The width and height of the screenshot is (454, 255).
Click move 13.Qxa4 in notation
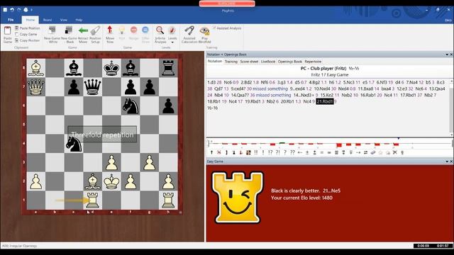pyautogui.click(x=437, y=89)
